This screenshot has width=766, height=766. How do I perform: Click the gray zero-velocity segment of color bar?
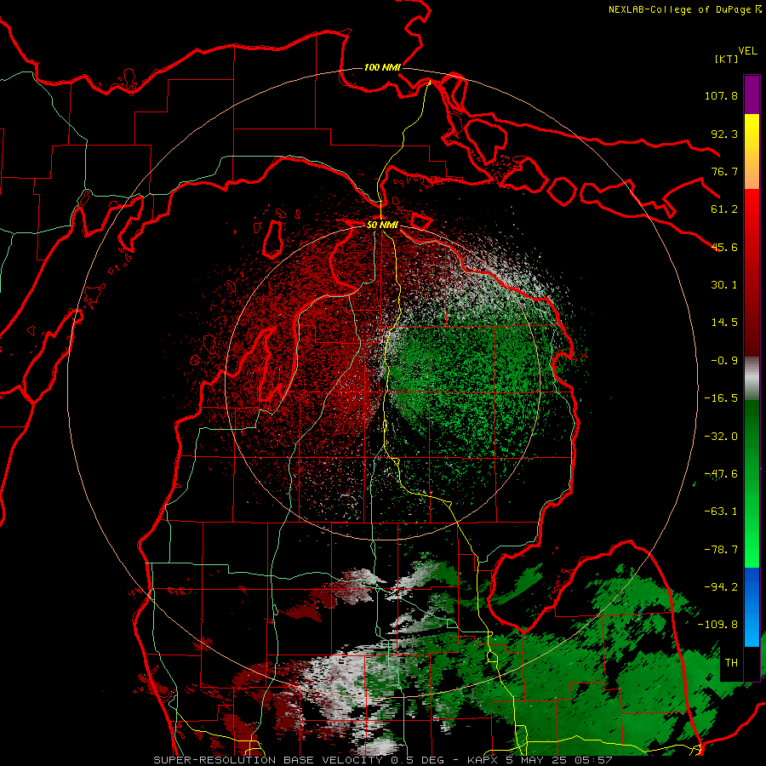pos(752,379)
